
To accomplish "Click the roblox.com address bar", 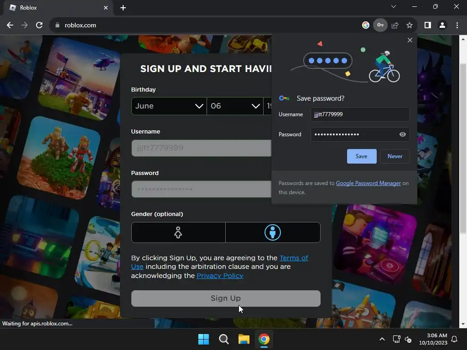I will click(x=206, y=26).
